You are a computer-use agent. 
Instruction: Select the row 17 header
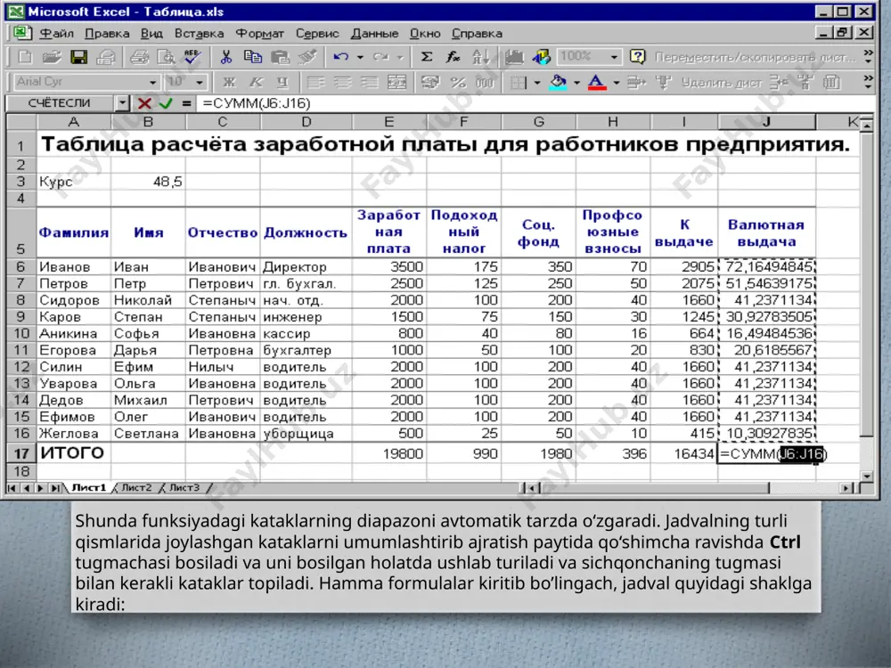[21, 453]
